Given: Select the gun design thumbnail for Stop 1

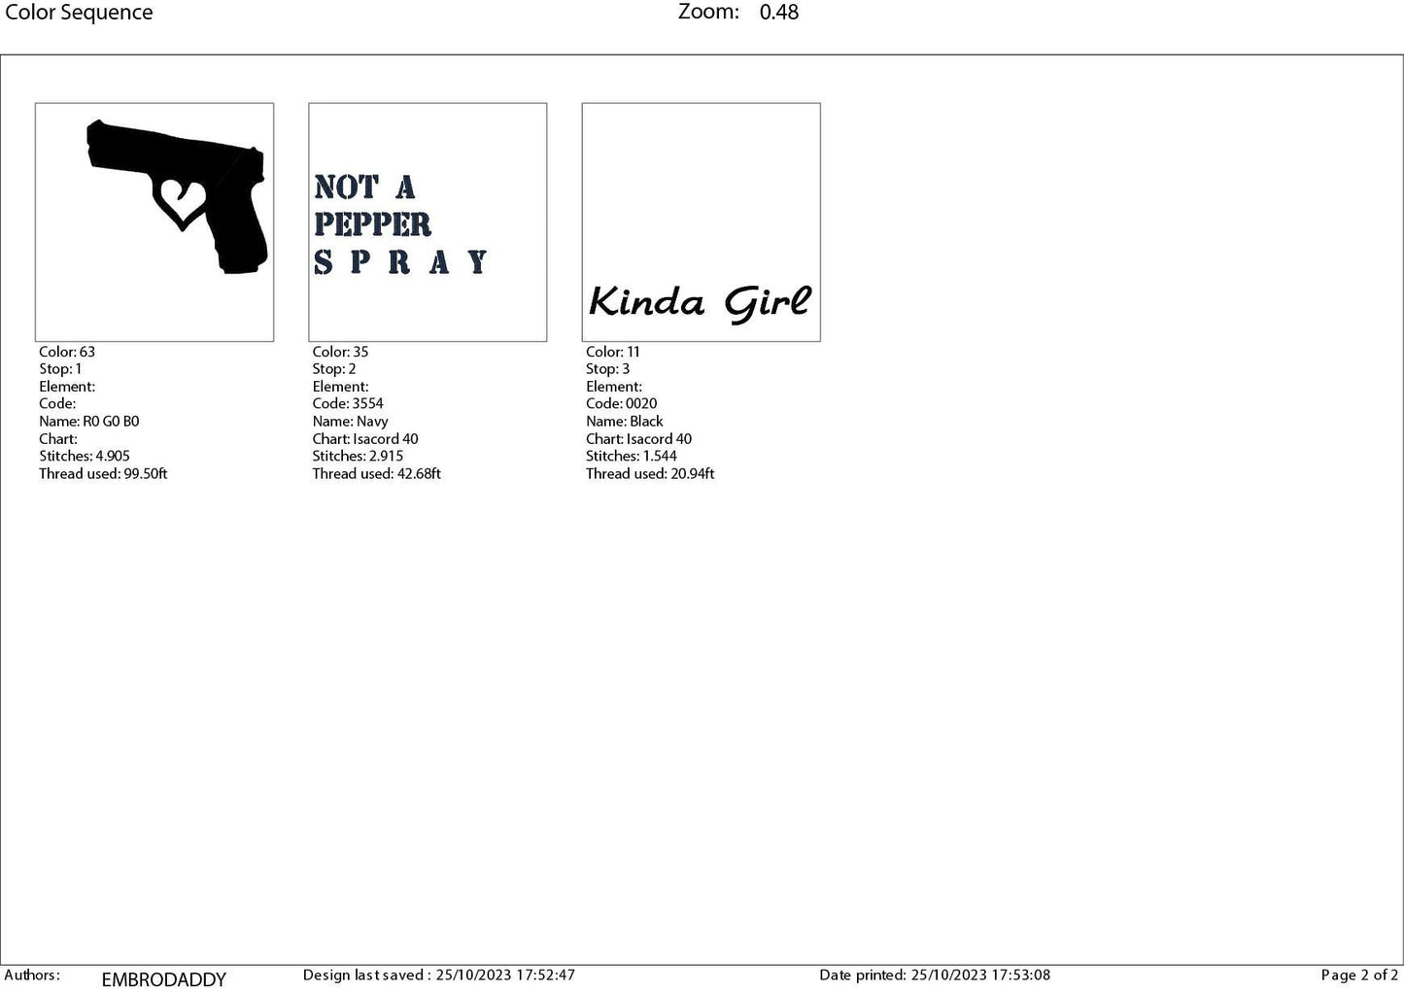Looking at the screenshot, I should tap(154, 222).
